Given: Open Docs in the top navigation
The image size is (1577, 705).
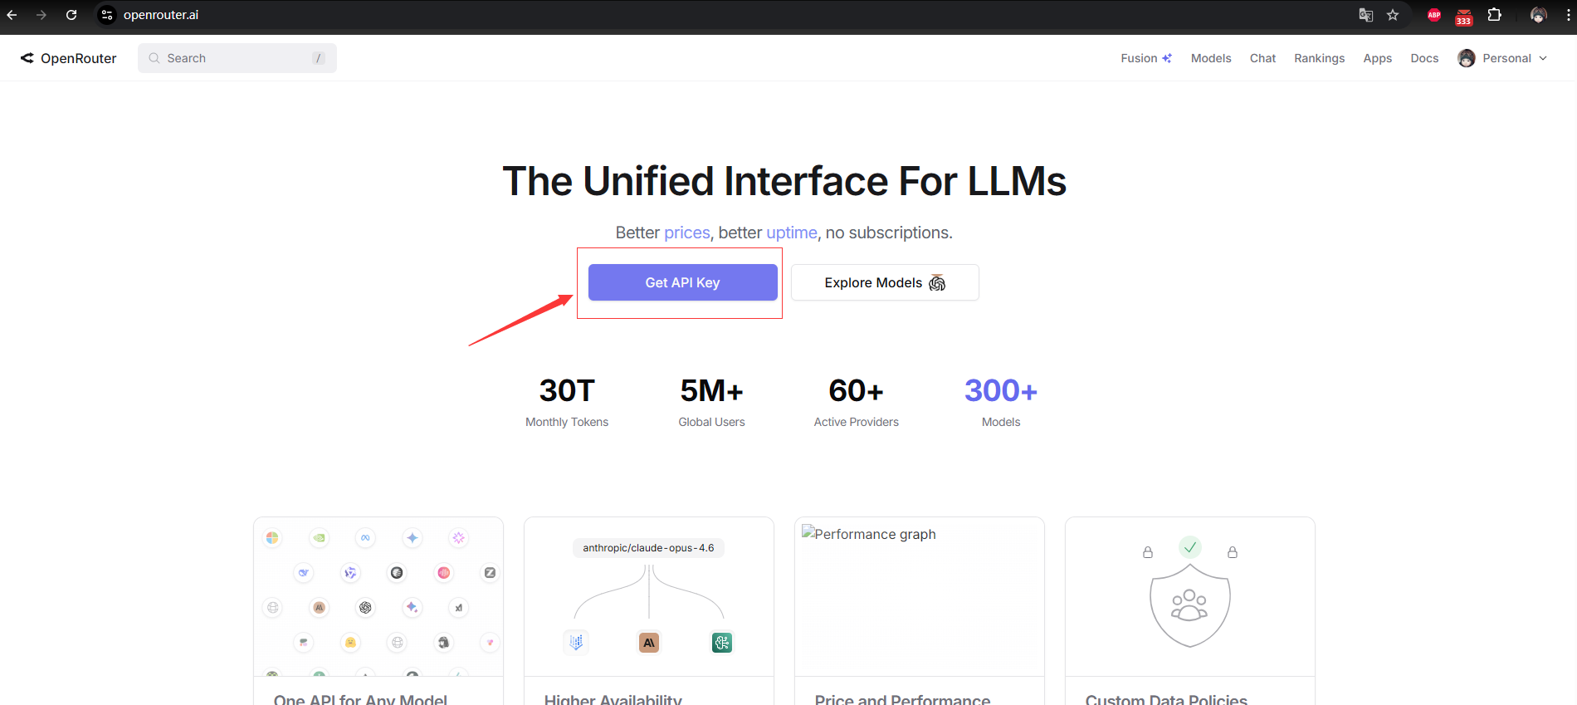Looking at the screenshot, I should pyautogui.click(x=1424, y=58).
